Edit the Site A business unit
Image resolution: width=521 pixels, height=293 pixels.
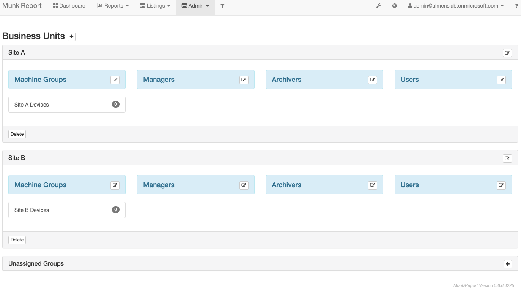[x=507, y=53]
